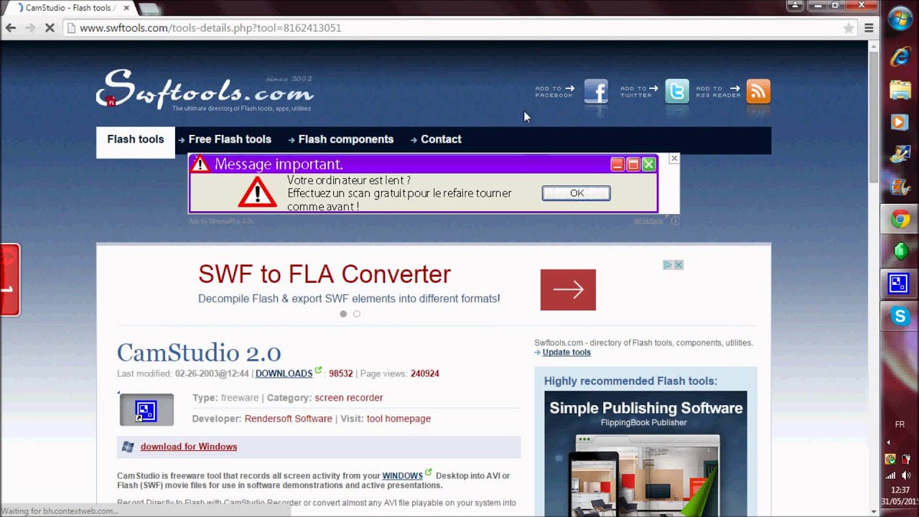
Task: Open the Ad Options link under the popup
Action: tap(648, 221)
